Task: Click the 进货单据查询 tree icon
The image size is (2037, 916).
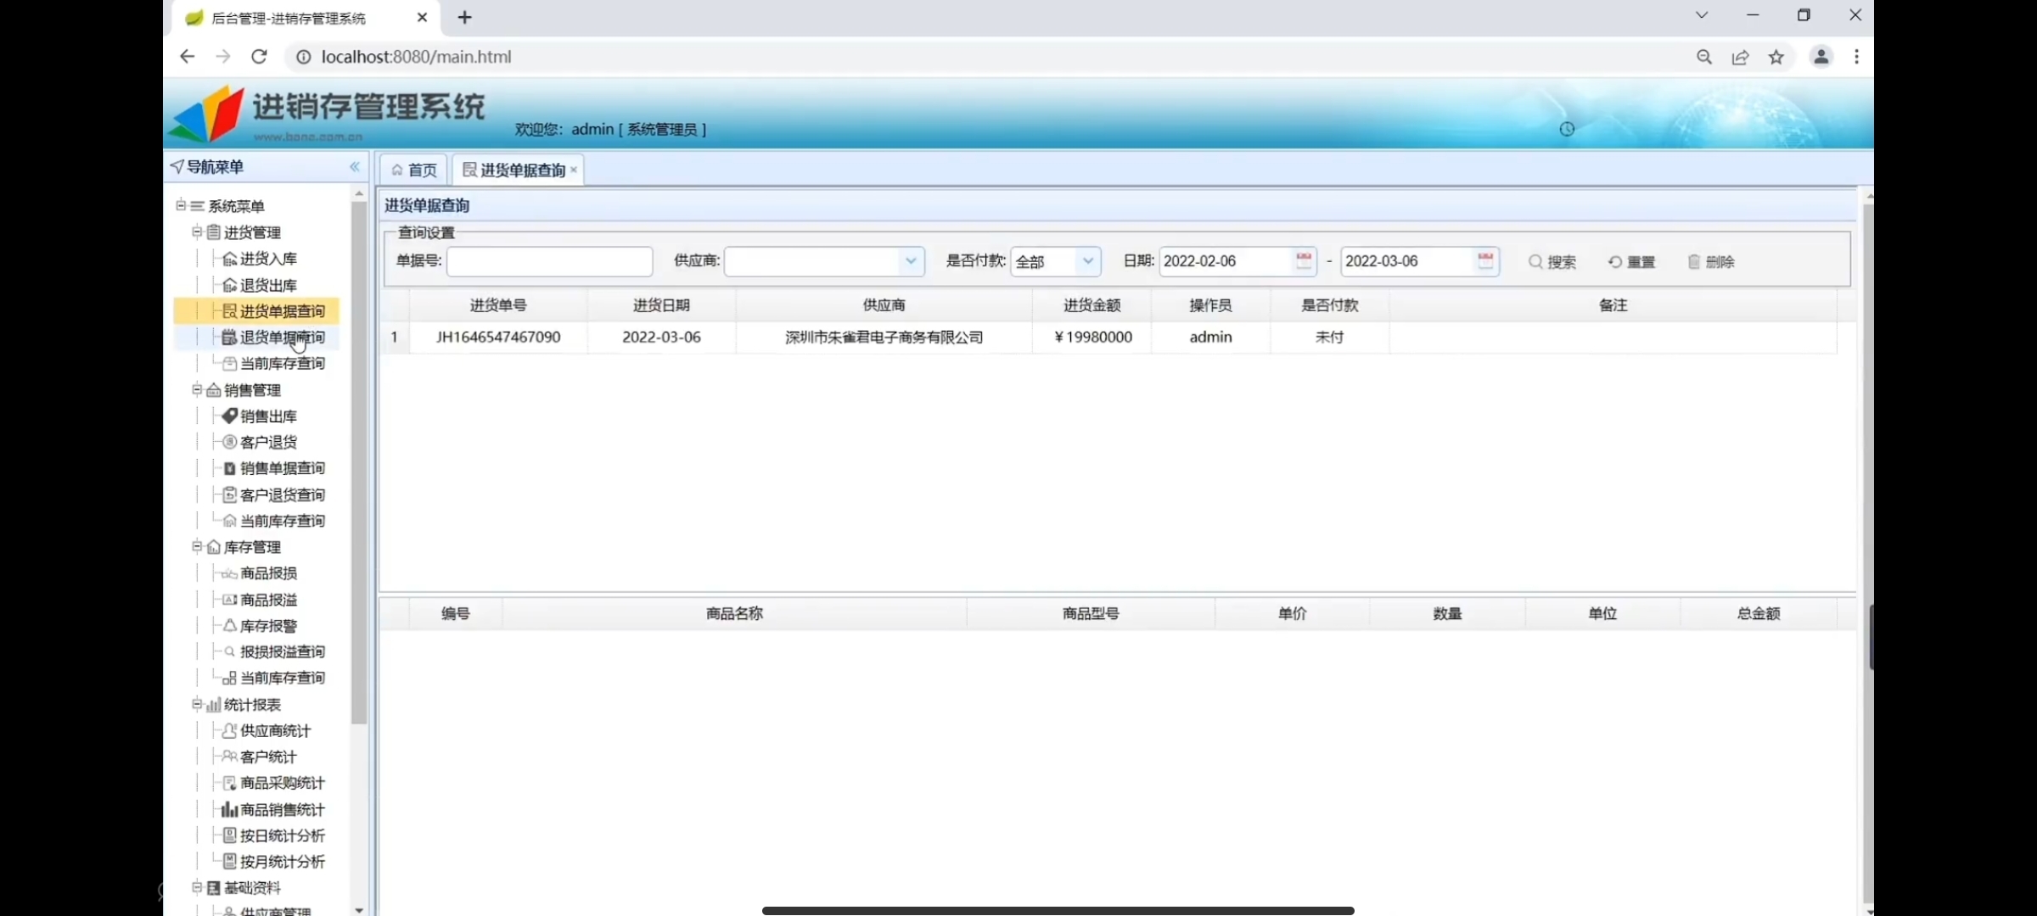Action: click(229, 311)
